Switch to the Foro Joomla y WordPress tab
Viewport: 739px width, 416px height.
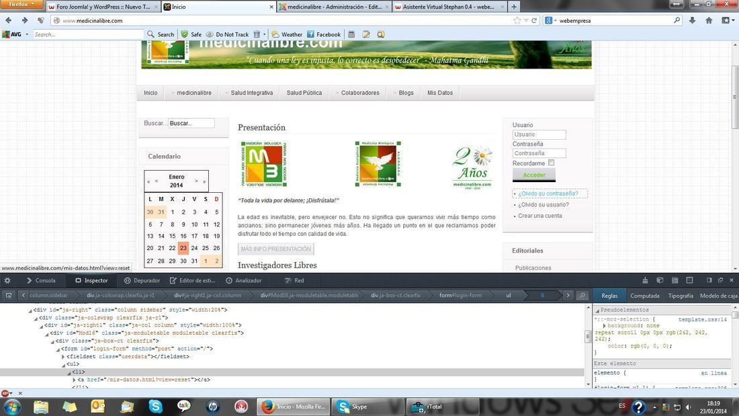pos(103,7)
